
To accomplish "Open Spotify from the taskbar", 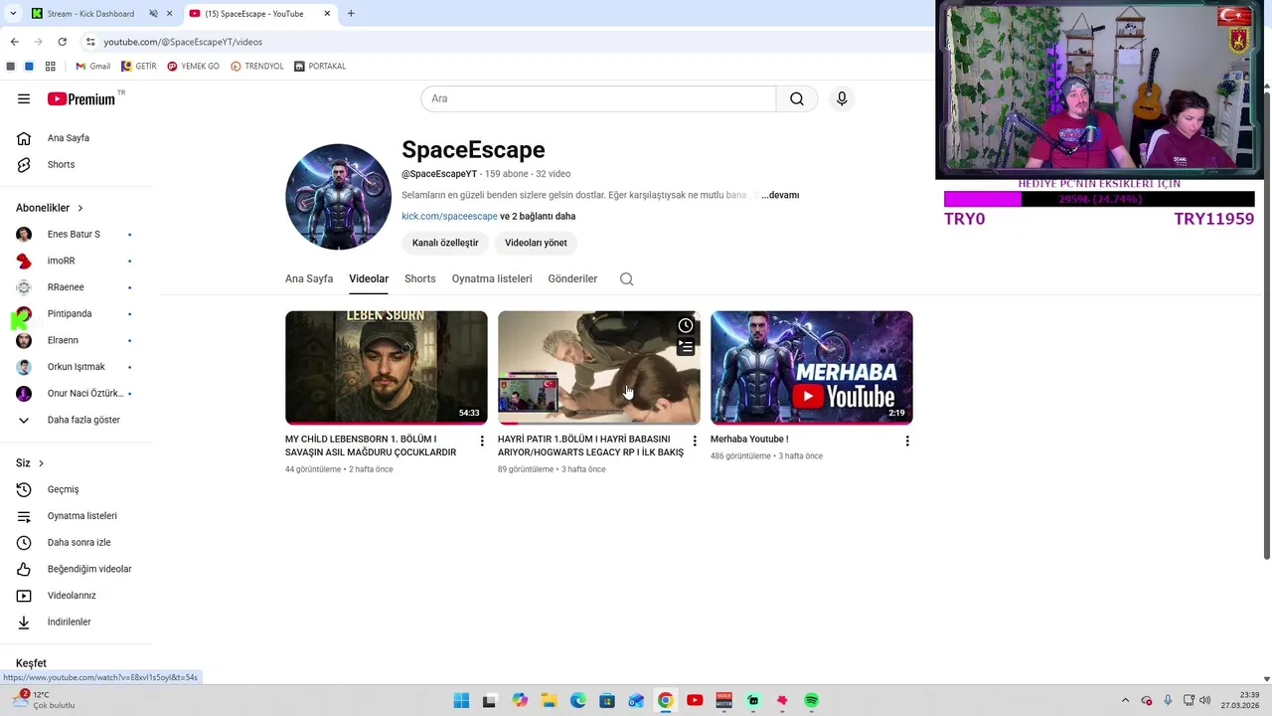I will 812,701.
